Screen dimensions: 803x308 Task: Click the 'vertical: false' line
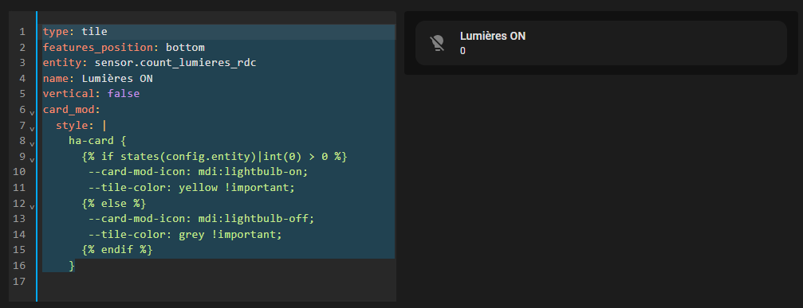click(x=91, y=94)
